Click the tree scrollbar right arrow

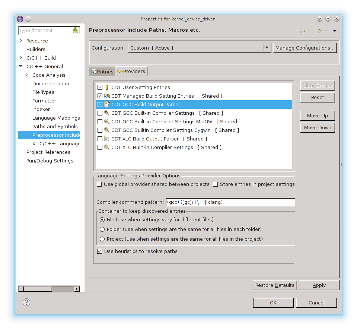(77, 289)
